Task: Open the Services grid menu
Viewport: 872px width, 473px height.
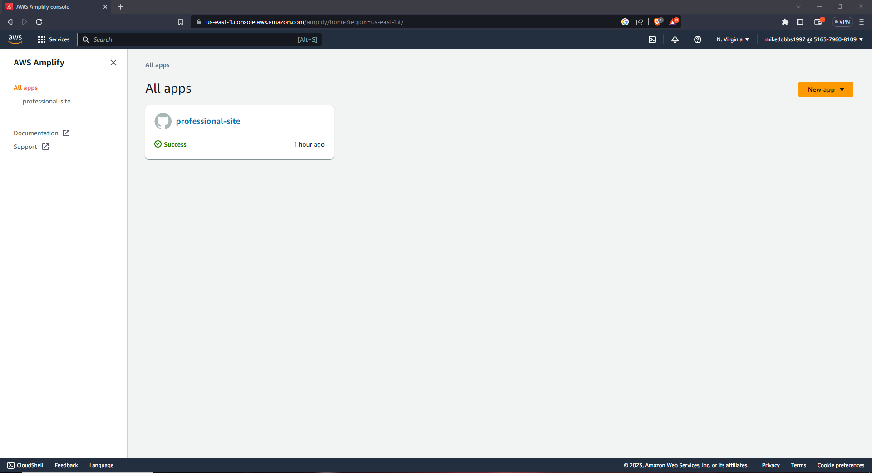Action: click(54, 39)
